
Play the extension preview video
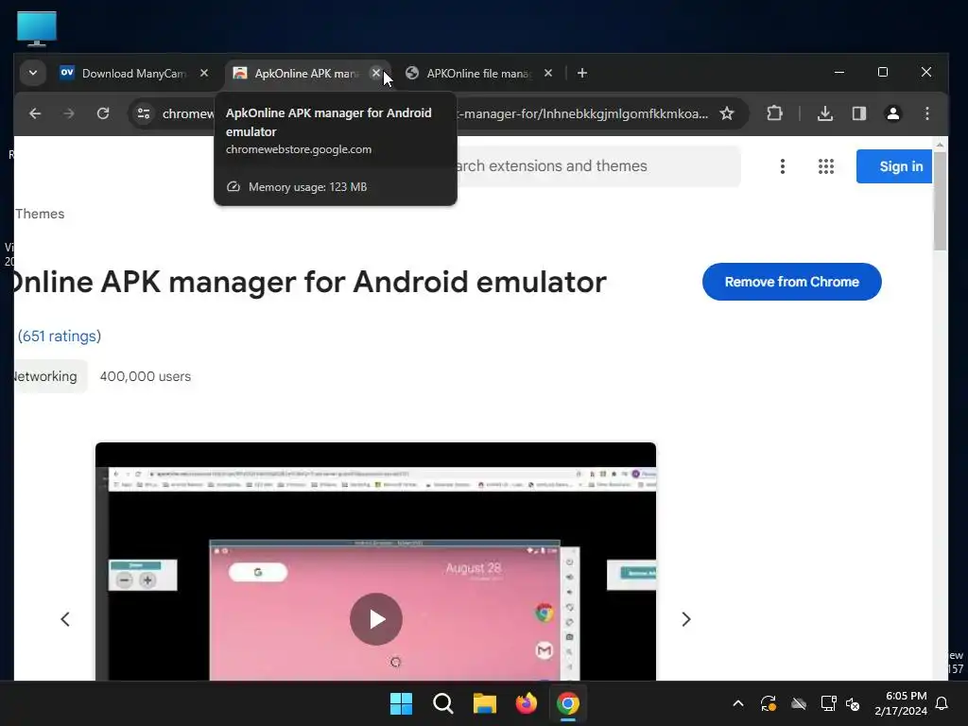click(376, 619)
